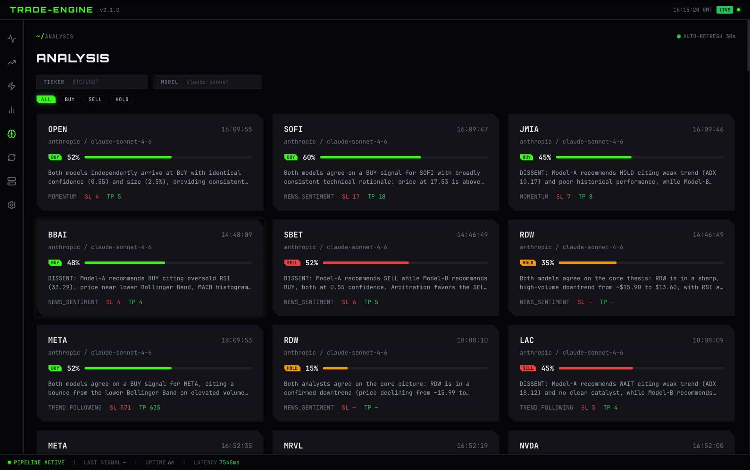Viewport: 750px width, 470px height.
Task: Click the MRVL ticker heading
Action: coord(293,446)
